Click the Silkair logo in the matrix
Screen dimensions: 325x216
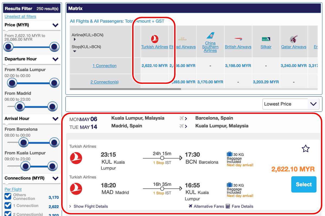tap(266, 39)
